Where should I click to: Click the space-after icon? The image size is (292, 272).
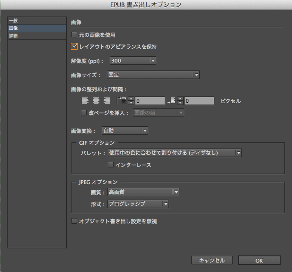[x=171, y=100]
